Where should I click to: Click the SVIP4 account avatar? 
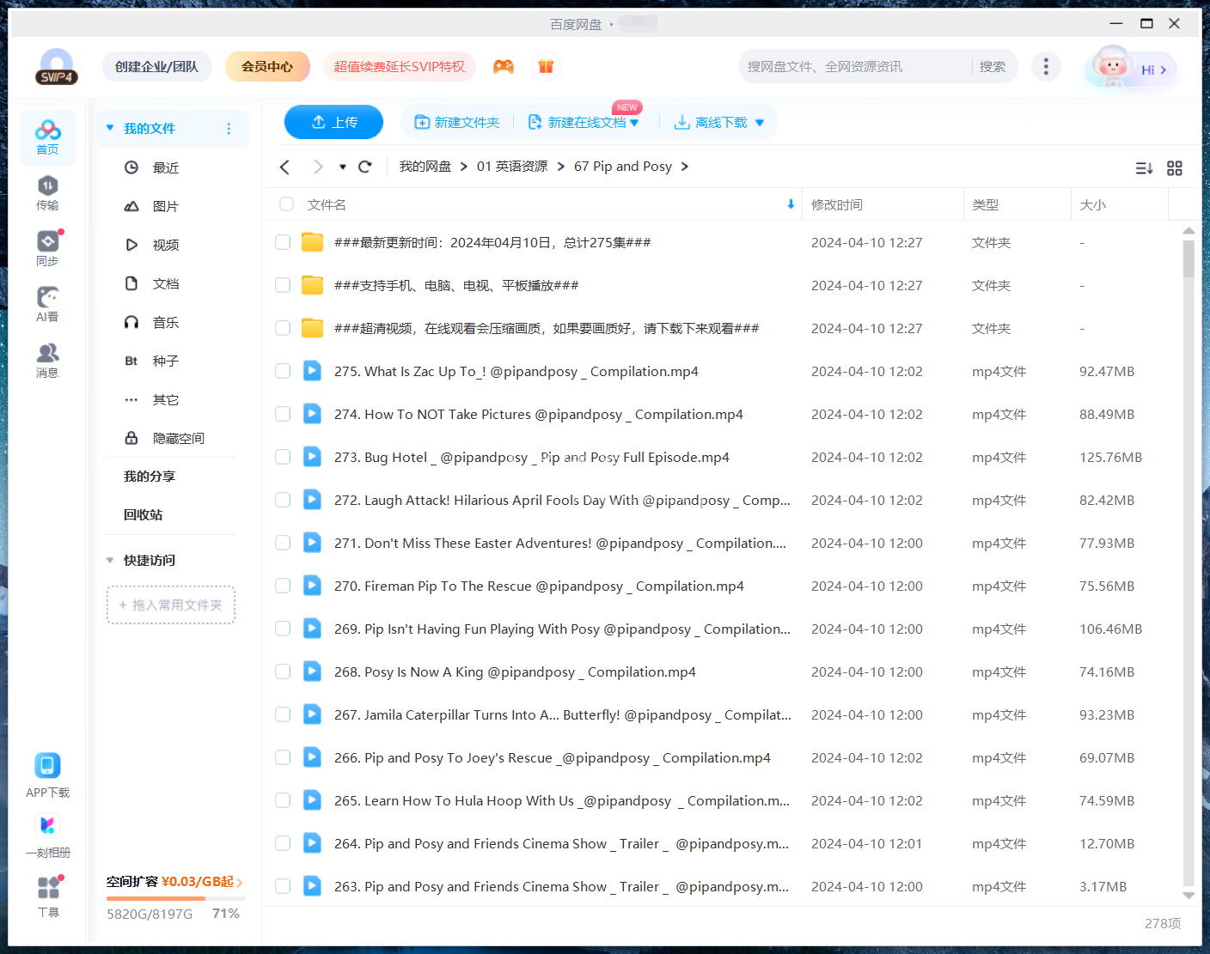point(57,66)
